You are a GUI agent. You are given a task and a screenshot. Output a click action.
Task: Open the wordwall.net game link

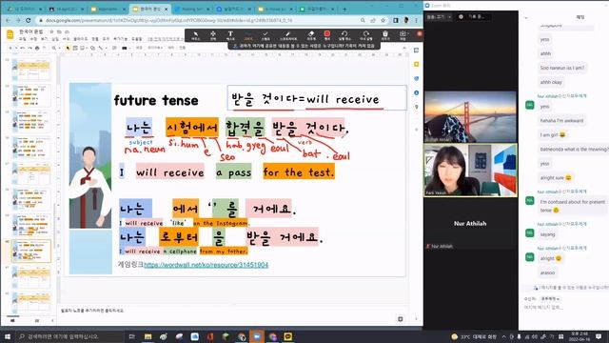(x=206, y=265)
